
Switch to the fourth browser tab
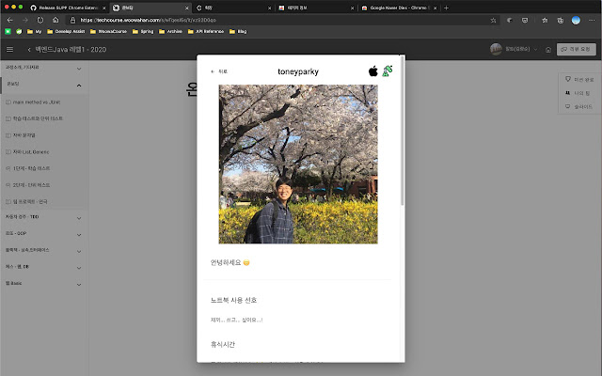coord(316,8)
